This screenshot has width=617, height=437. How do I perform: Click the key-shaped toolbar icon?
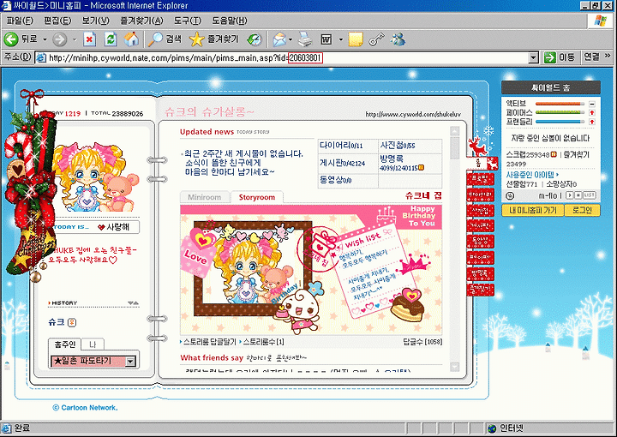tap(376, 39)
